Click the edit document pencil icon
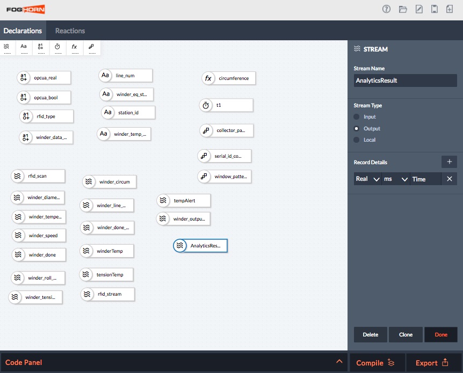 coord(419,9)
